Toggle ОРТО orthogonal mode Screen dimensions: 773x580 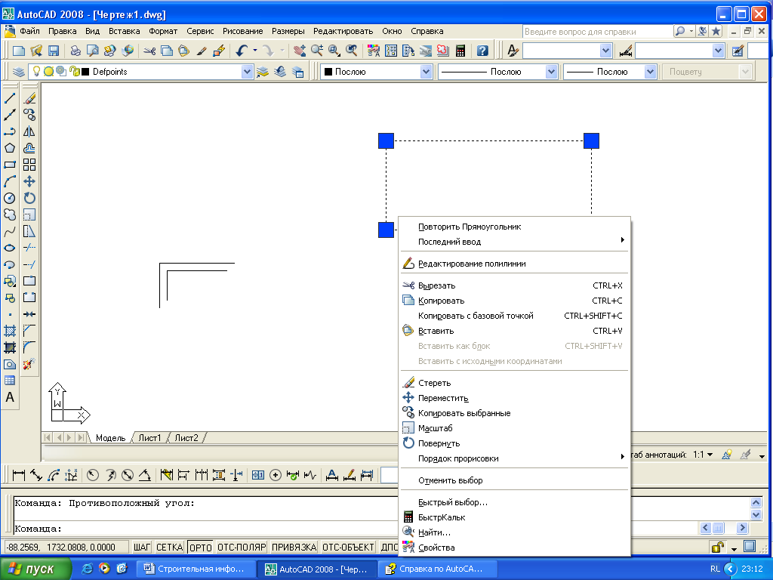click(201, 548)
